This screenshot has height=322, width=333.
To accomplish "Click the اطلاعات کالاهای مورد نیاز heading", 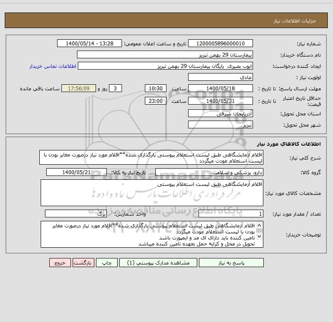I will [x=289, y=144].
